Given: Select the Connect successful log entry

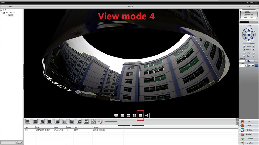Looking at the screenshot, I should (x=99, y=130).
